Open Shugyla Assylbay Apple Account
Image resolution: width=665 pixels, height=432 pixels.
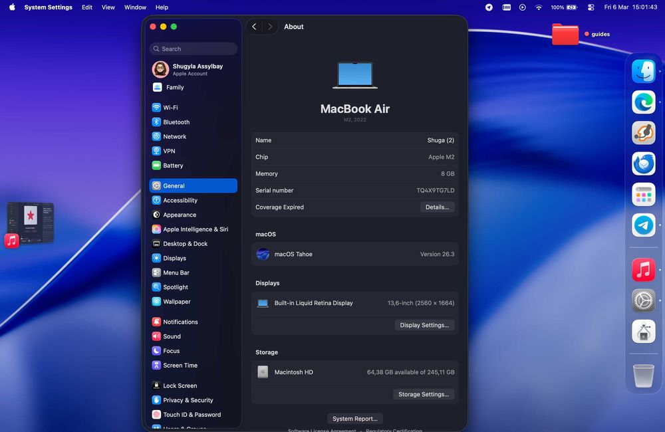(x=193, y=70)
